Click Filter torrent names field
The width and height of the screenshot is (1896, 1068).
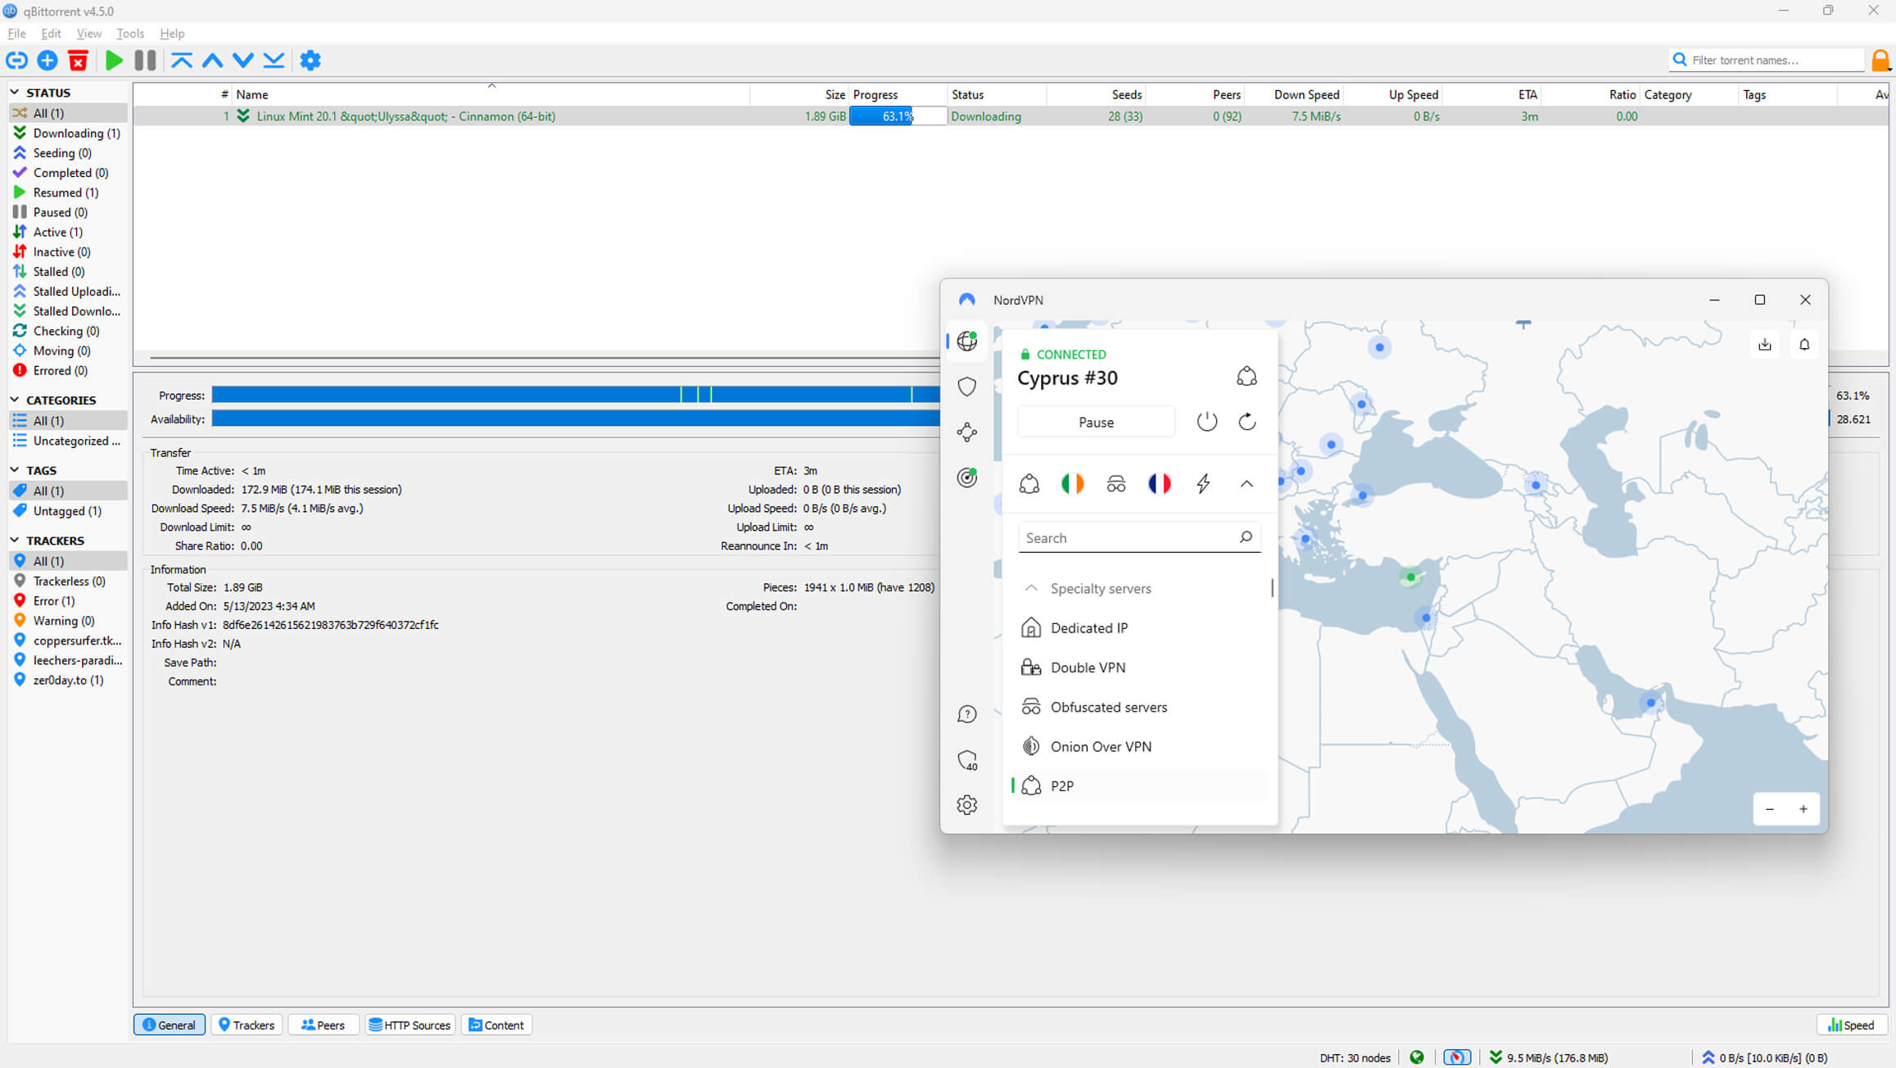coord(1767,60)
